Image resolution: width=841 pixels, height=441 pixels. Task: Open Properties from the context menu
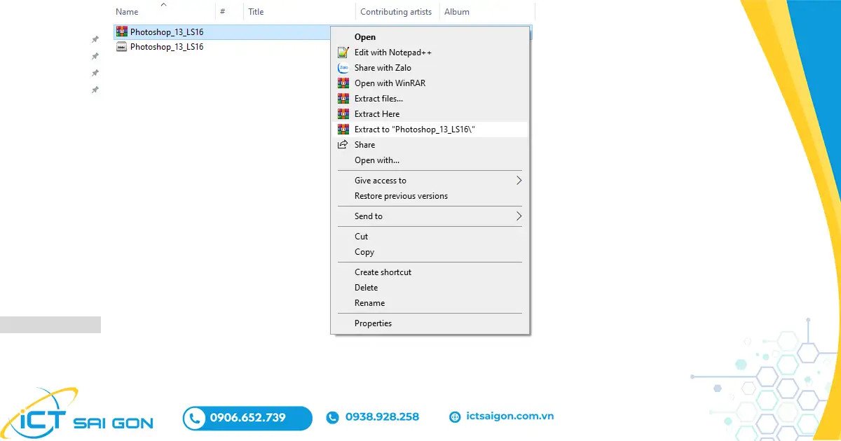(373, 323)
